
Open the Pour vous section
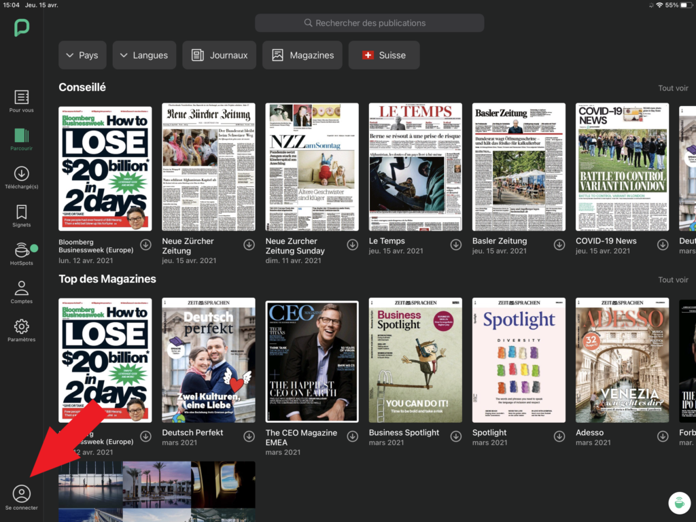coord(21,101)
